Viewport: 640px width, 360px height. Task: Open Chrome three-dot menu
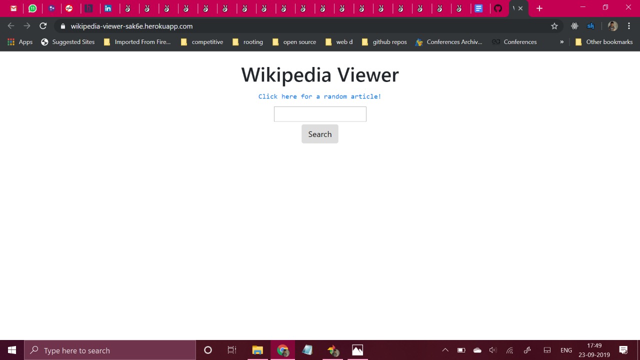click(x=629, y=26)
